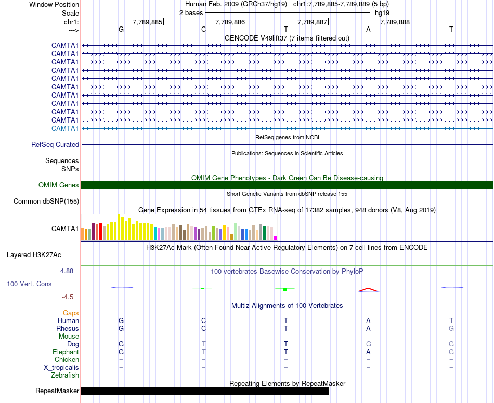Click the Scale track label
Image resolution: width=494 pixels, height=403 pixels.
[x=70, y=13]
